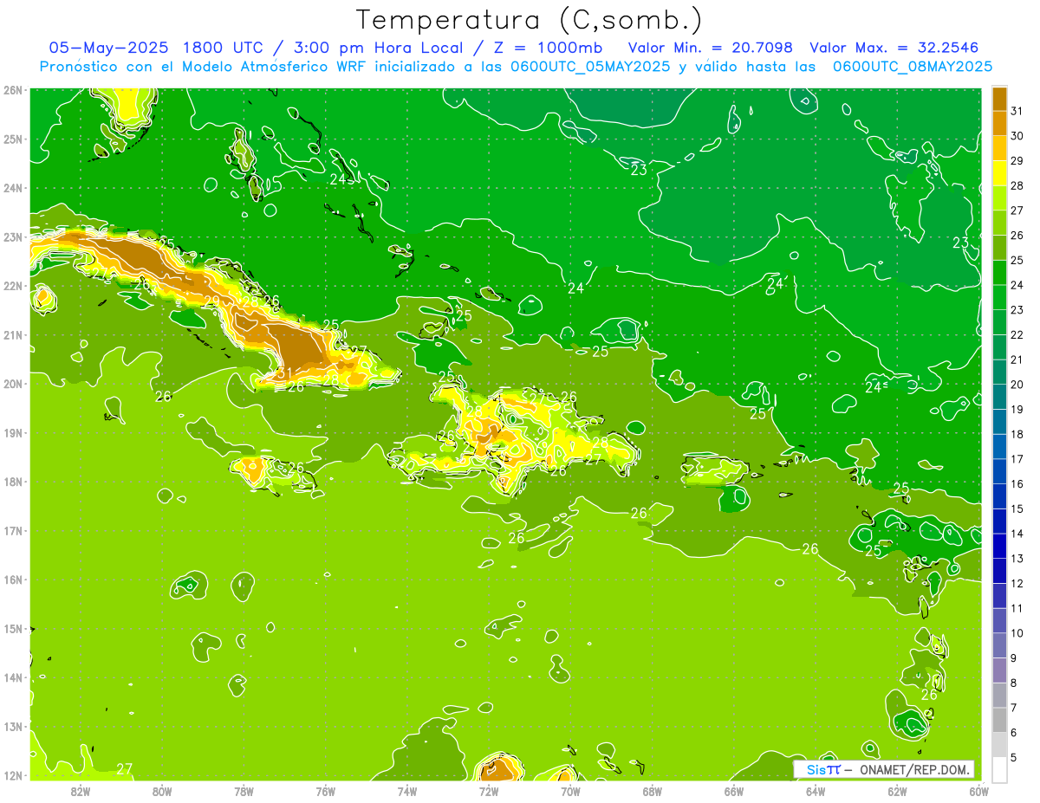Click the 26N latitude axis label
1040x803 pixels.
(13, 90)
